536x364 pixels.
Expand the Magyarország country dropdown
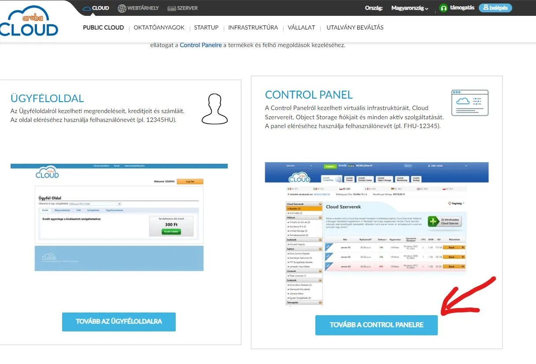click(410, 8)
